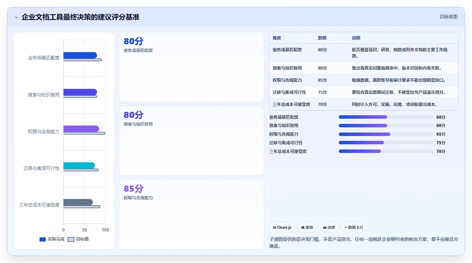Select the 三年总成本可接受度 cell in the table
The image size is (472, 263).
[291, 105]
